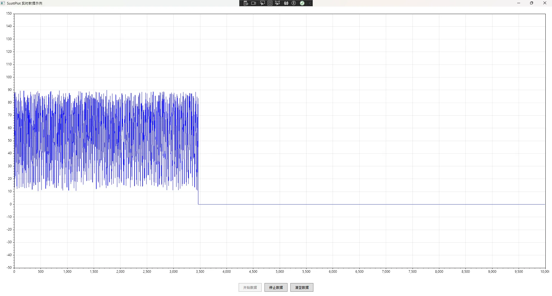552x296 pixels.
Task: Open the Live Visual Tree from debug toolbar
Action: coord(246,3)
